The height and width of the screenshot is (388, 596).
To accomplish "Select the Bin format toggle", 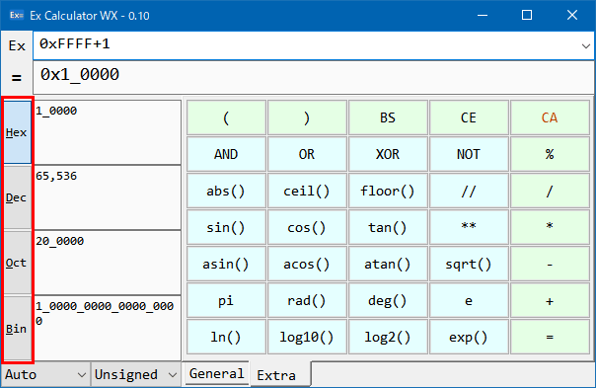I will point(18,329).
